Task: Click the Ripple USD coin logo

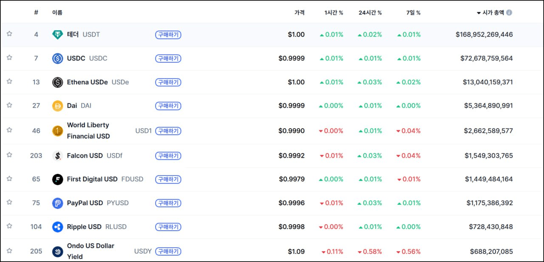Action: click(57, 227)
